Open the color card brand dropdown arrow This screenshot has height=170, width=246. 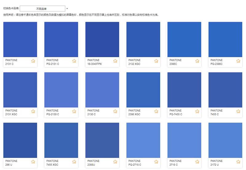[67, 9]
